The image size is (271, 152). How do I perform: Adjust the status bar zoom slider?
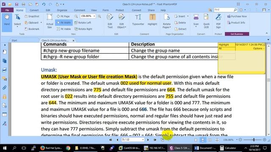coord(254,140)
